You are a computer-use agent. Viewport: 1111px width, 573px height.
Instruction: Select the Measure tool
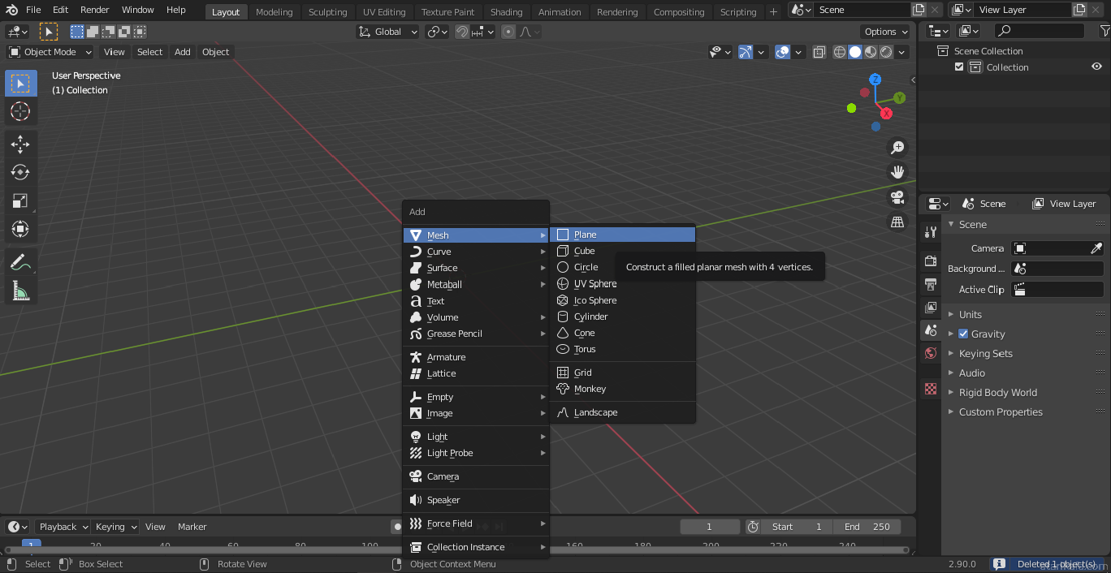point(20,291)
